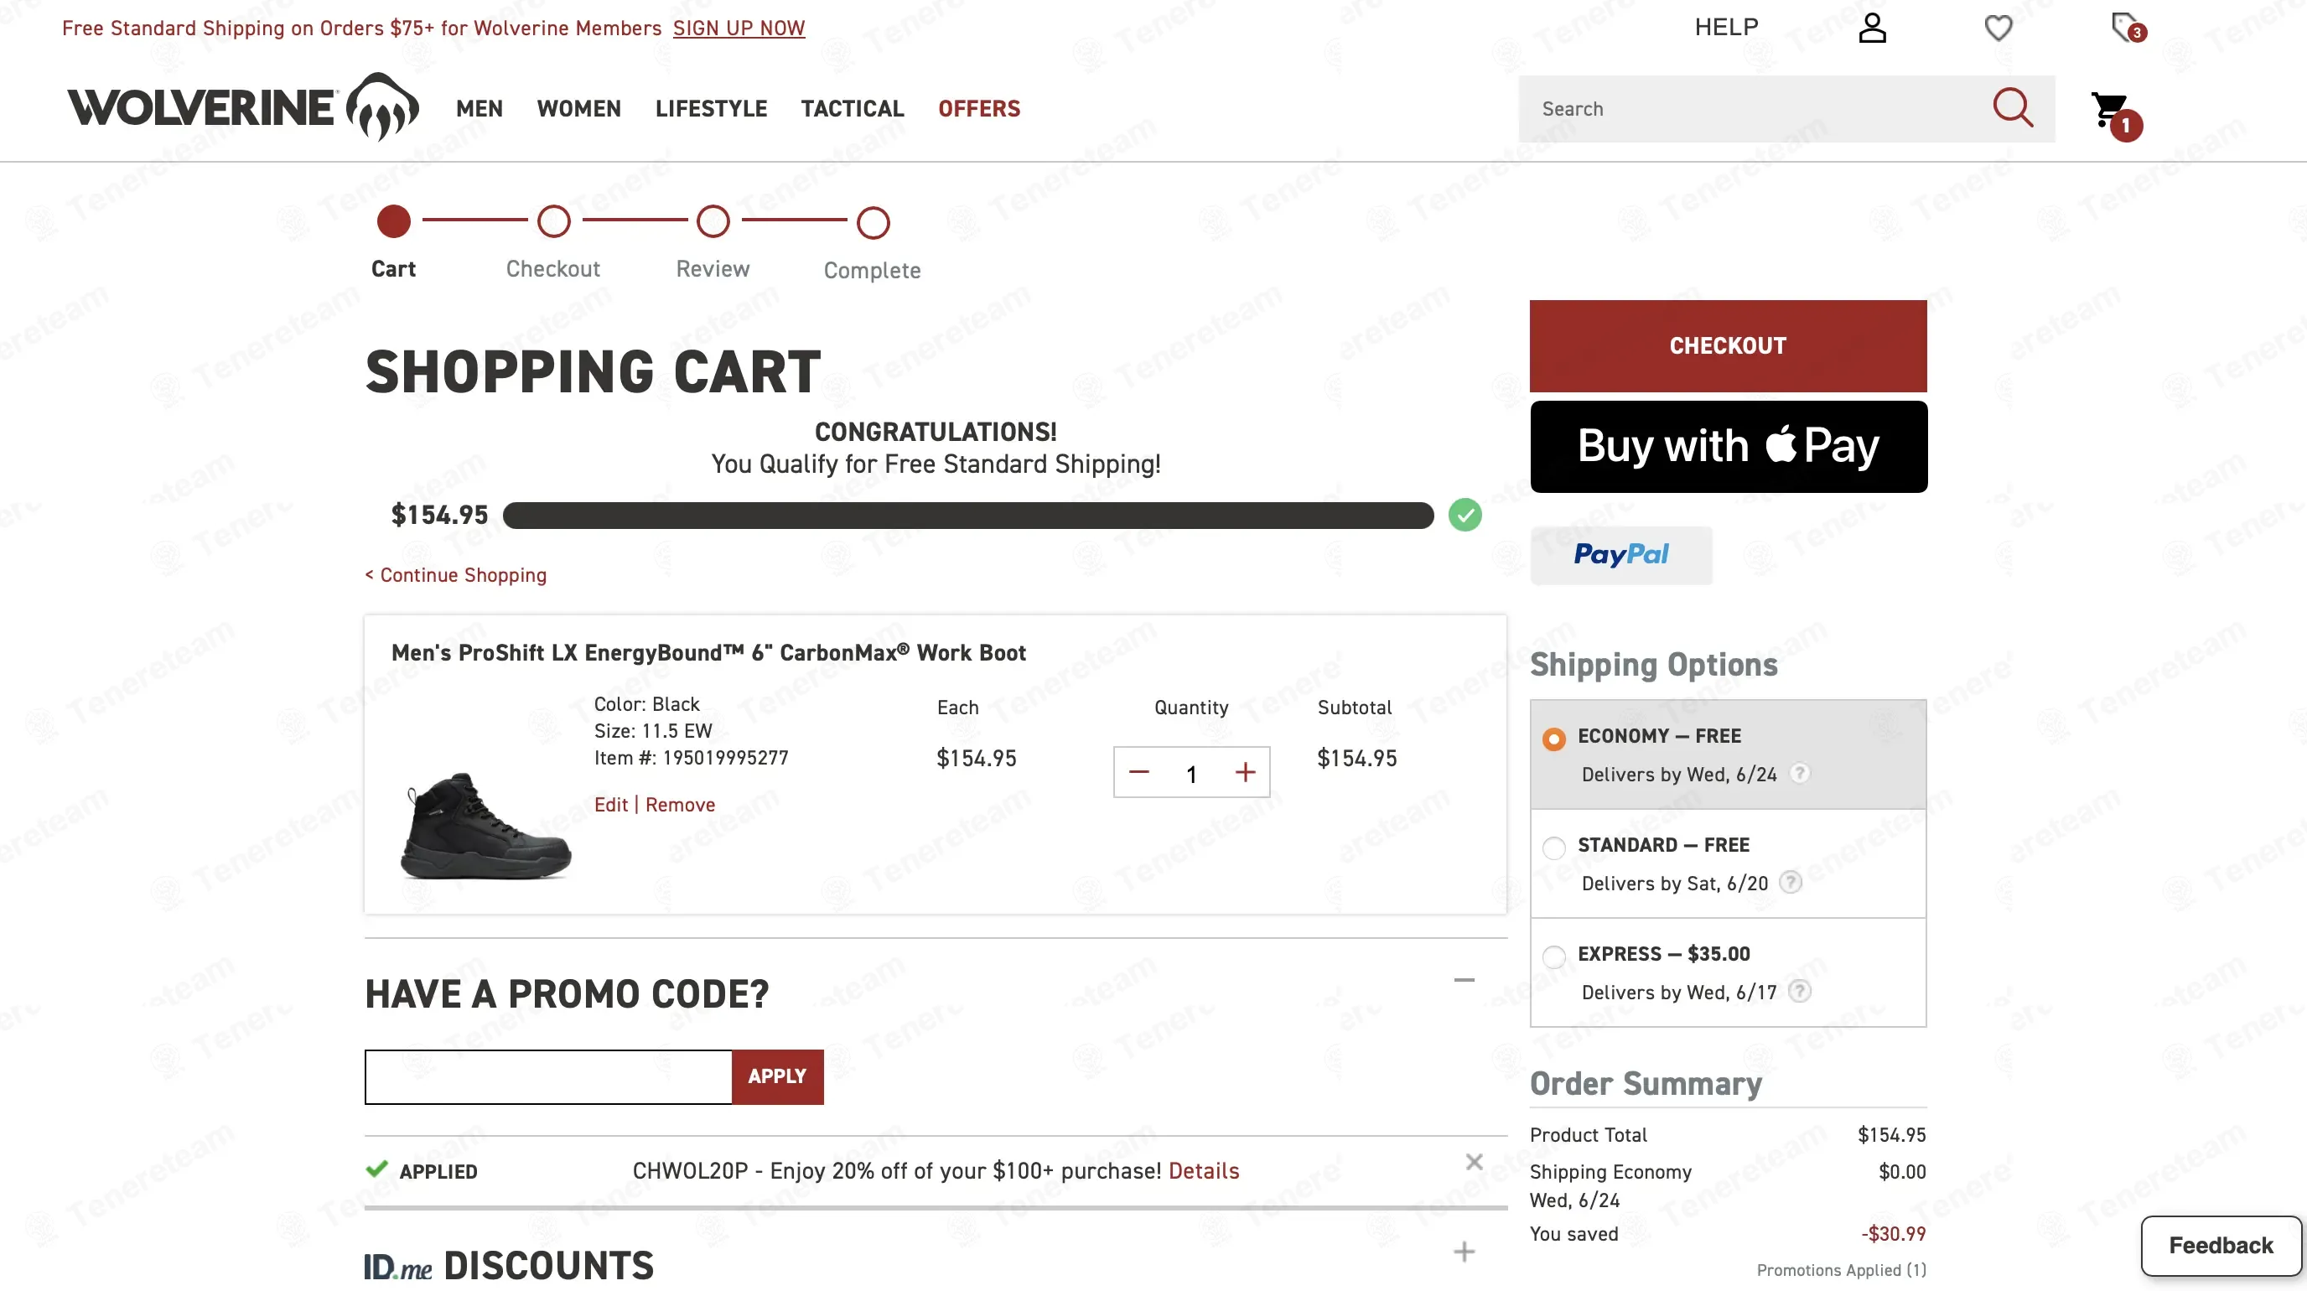Viewport: 2307px width, 1291px height.
Task: Open the Feedback button
Action: (x=2220, y=1246)
